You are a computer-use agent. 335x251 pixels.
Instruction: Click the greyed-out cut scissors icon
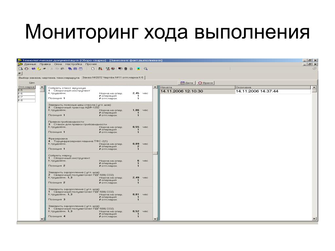pyautogui.click(x=52, y=69)
